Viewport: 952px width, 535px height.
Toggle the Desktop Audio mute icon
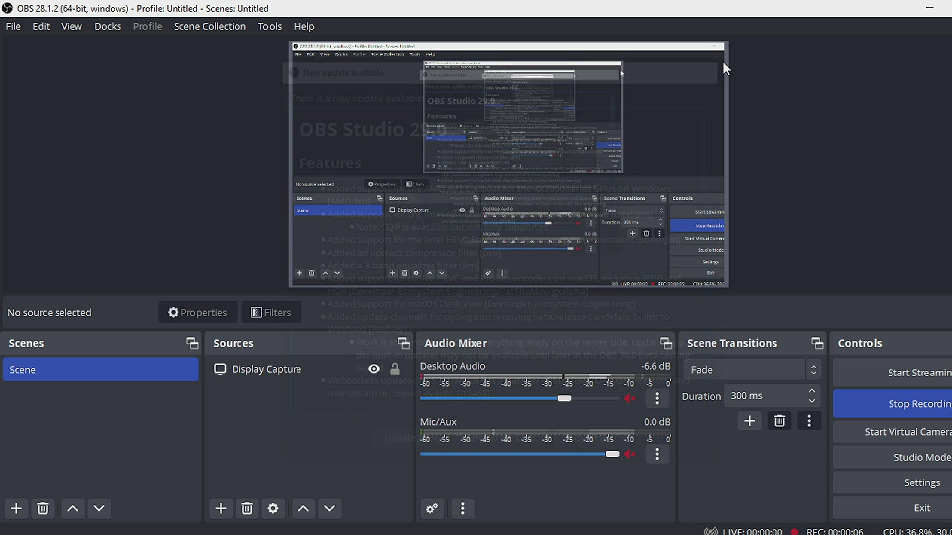click(x=630, y=398)
